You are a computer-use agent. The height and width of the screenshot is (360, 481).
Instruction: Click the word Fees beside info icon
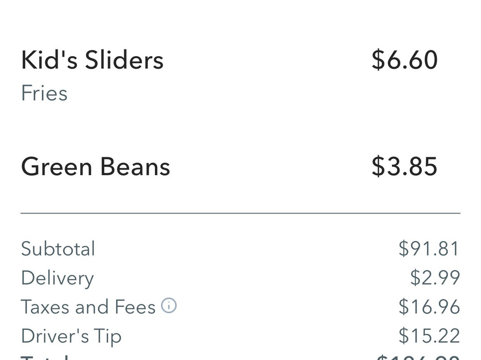point(135,307)
